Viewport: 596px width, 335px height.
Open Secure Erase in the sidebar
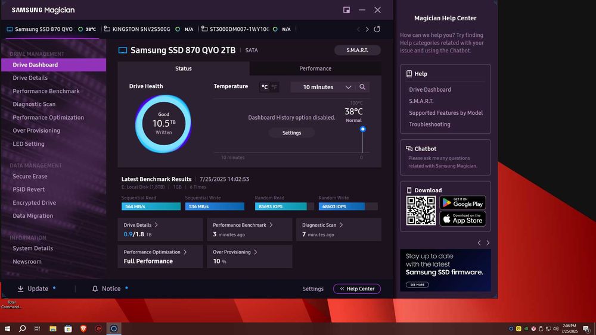(x=30, y=176)
